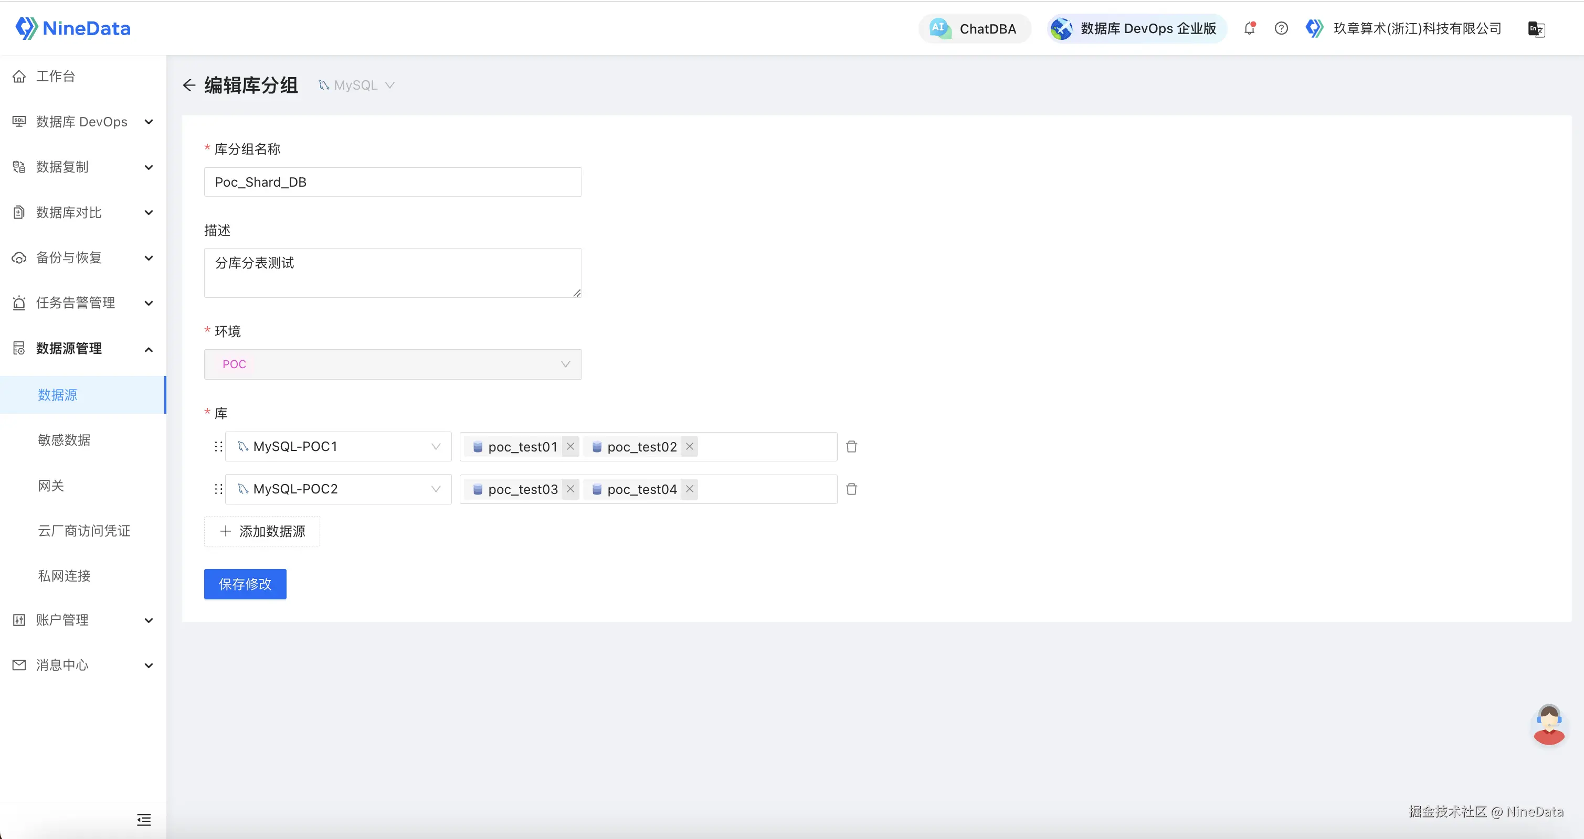
Task: Open the customer service avatar chat
Action: 1548,725
